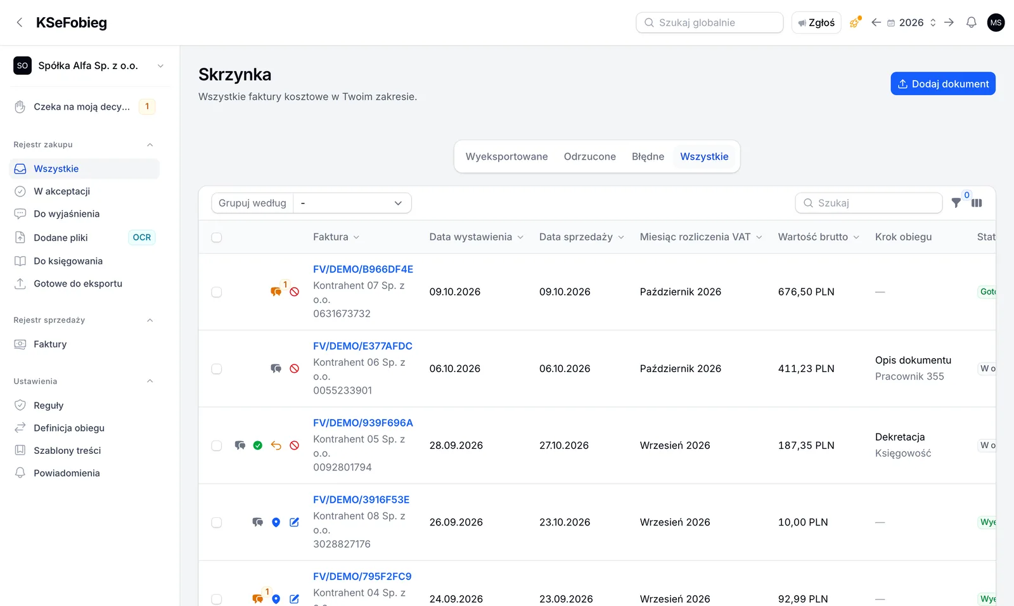Open the column visibility icon

[x=977, y=203]
